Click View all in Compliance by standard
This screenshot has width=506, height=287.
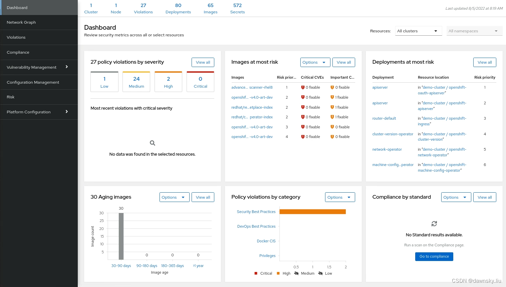point(485,197)
